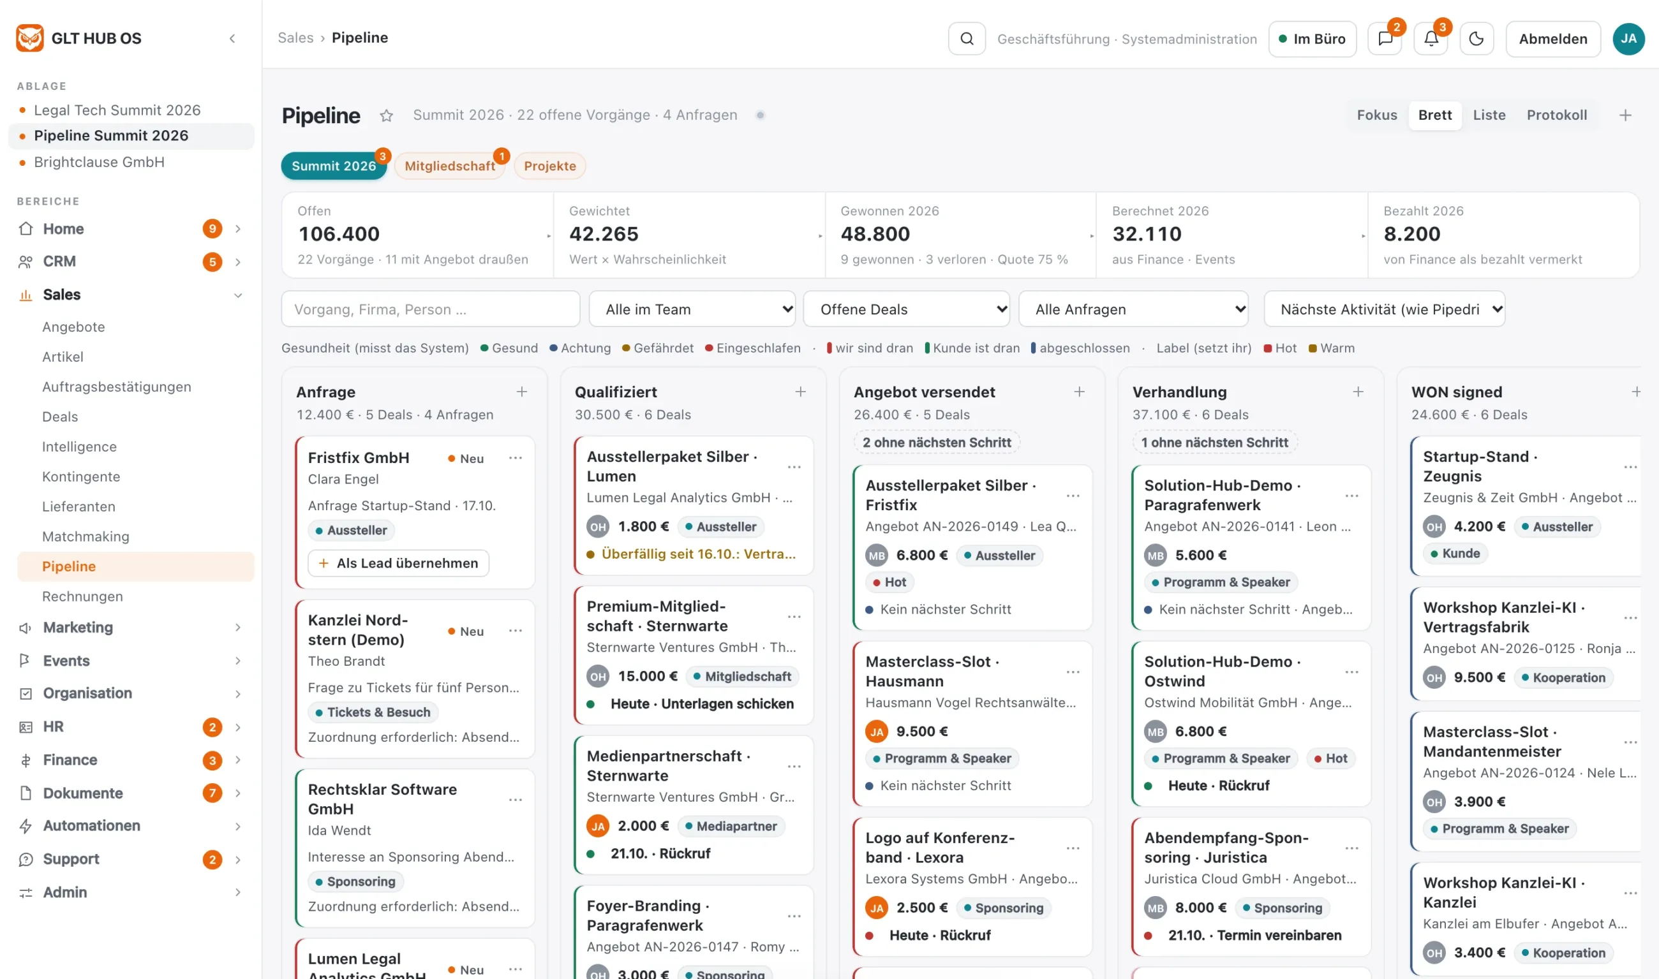The height and width of the screenshot is (979, 1659).
Task: Open options for Ausstellerpaket Silber · Lumen card
Action: coord(794,466)
